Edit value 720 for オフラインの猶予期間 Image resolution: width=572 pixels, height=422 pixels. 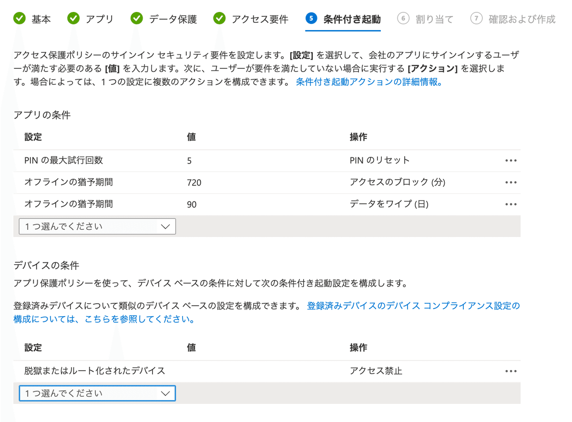pos(194,183)
